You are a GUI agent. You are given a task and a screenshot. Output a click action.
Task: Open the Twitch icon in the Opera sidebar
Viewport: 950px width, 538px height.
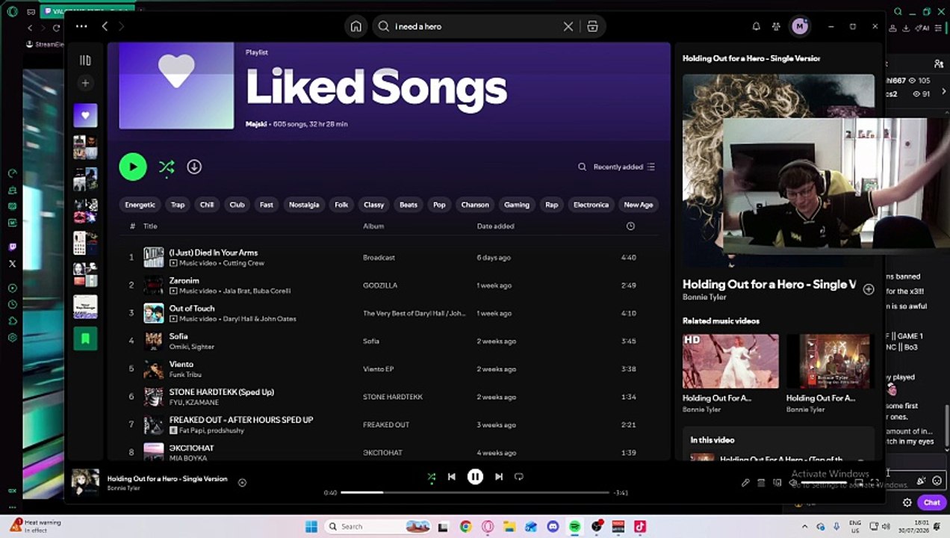click(12, 247)
